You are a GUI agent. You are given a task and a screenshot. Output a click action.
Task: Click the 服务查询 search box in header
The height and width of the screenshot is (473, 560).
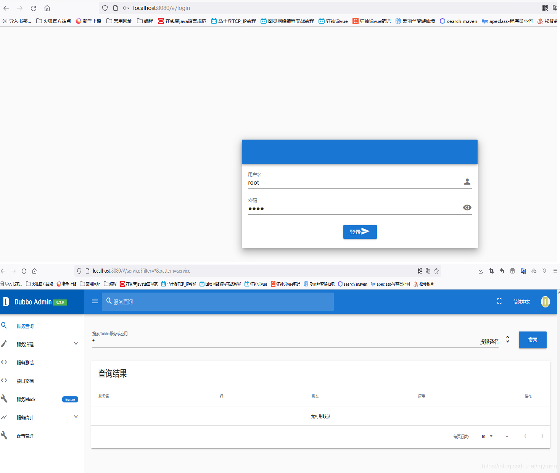tap(218, 302)
